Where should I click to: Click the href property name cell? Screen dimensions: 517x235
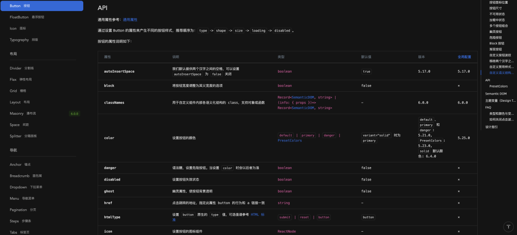pos(108,203)
